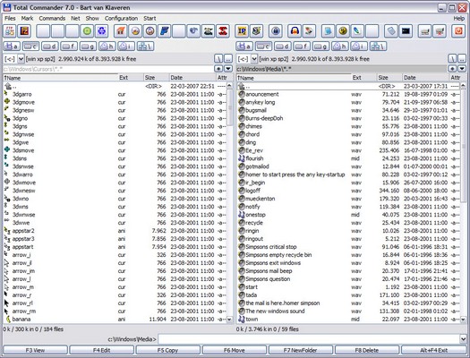This screenshot has height=358, width=470.
Task: Click the network drive disconnect toolbar icon
Action: coord(440,31)
